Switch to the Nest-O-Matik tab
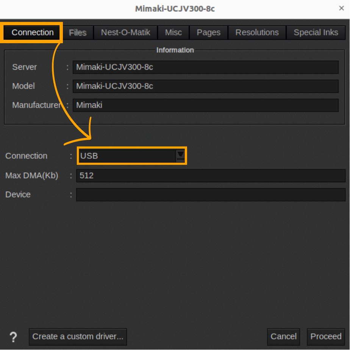 pyautogui.click(x=125, y=33)
